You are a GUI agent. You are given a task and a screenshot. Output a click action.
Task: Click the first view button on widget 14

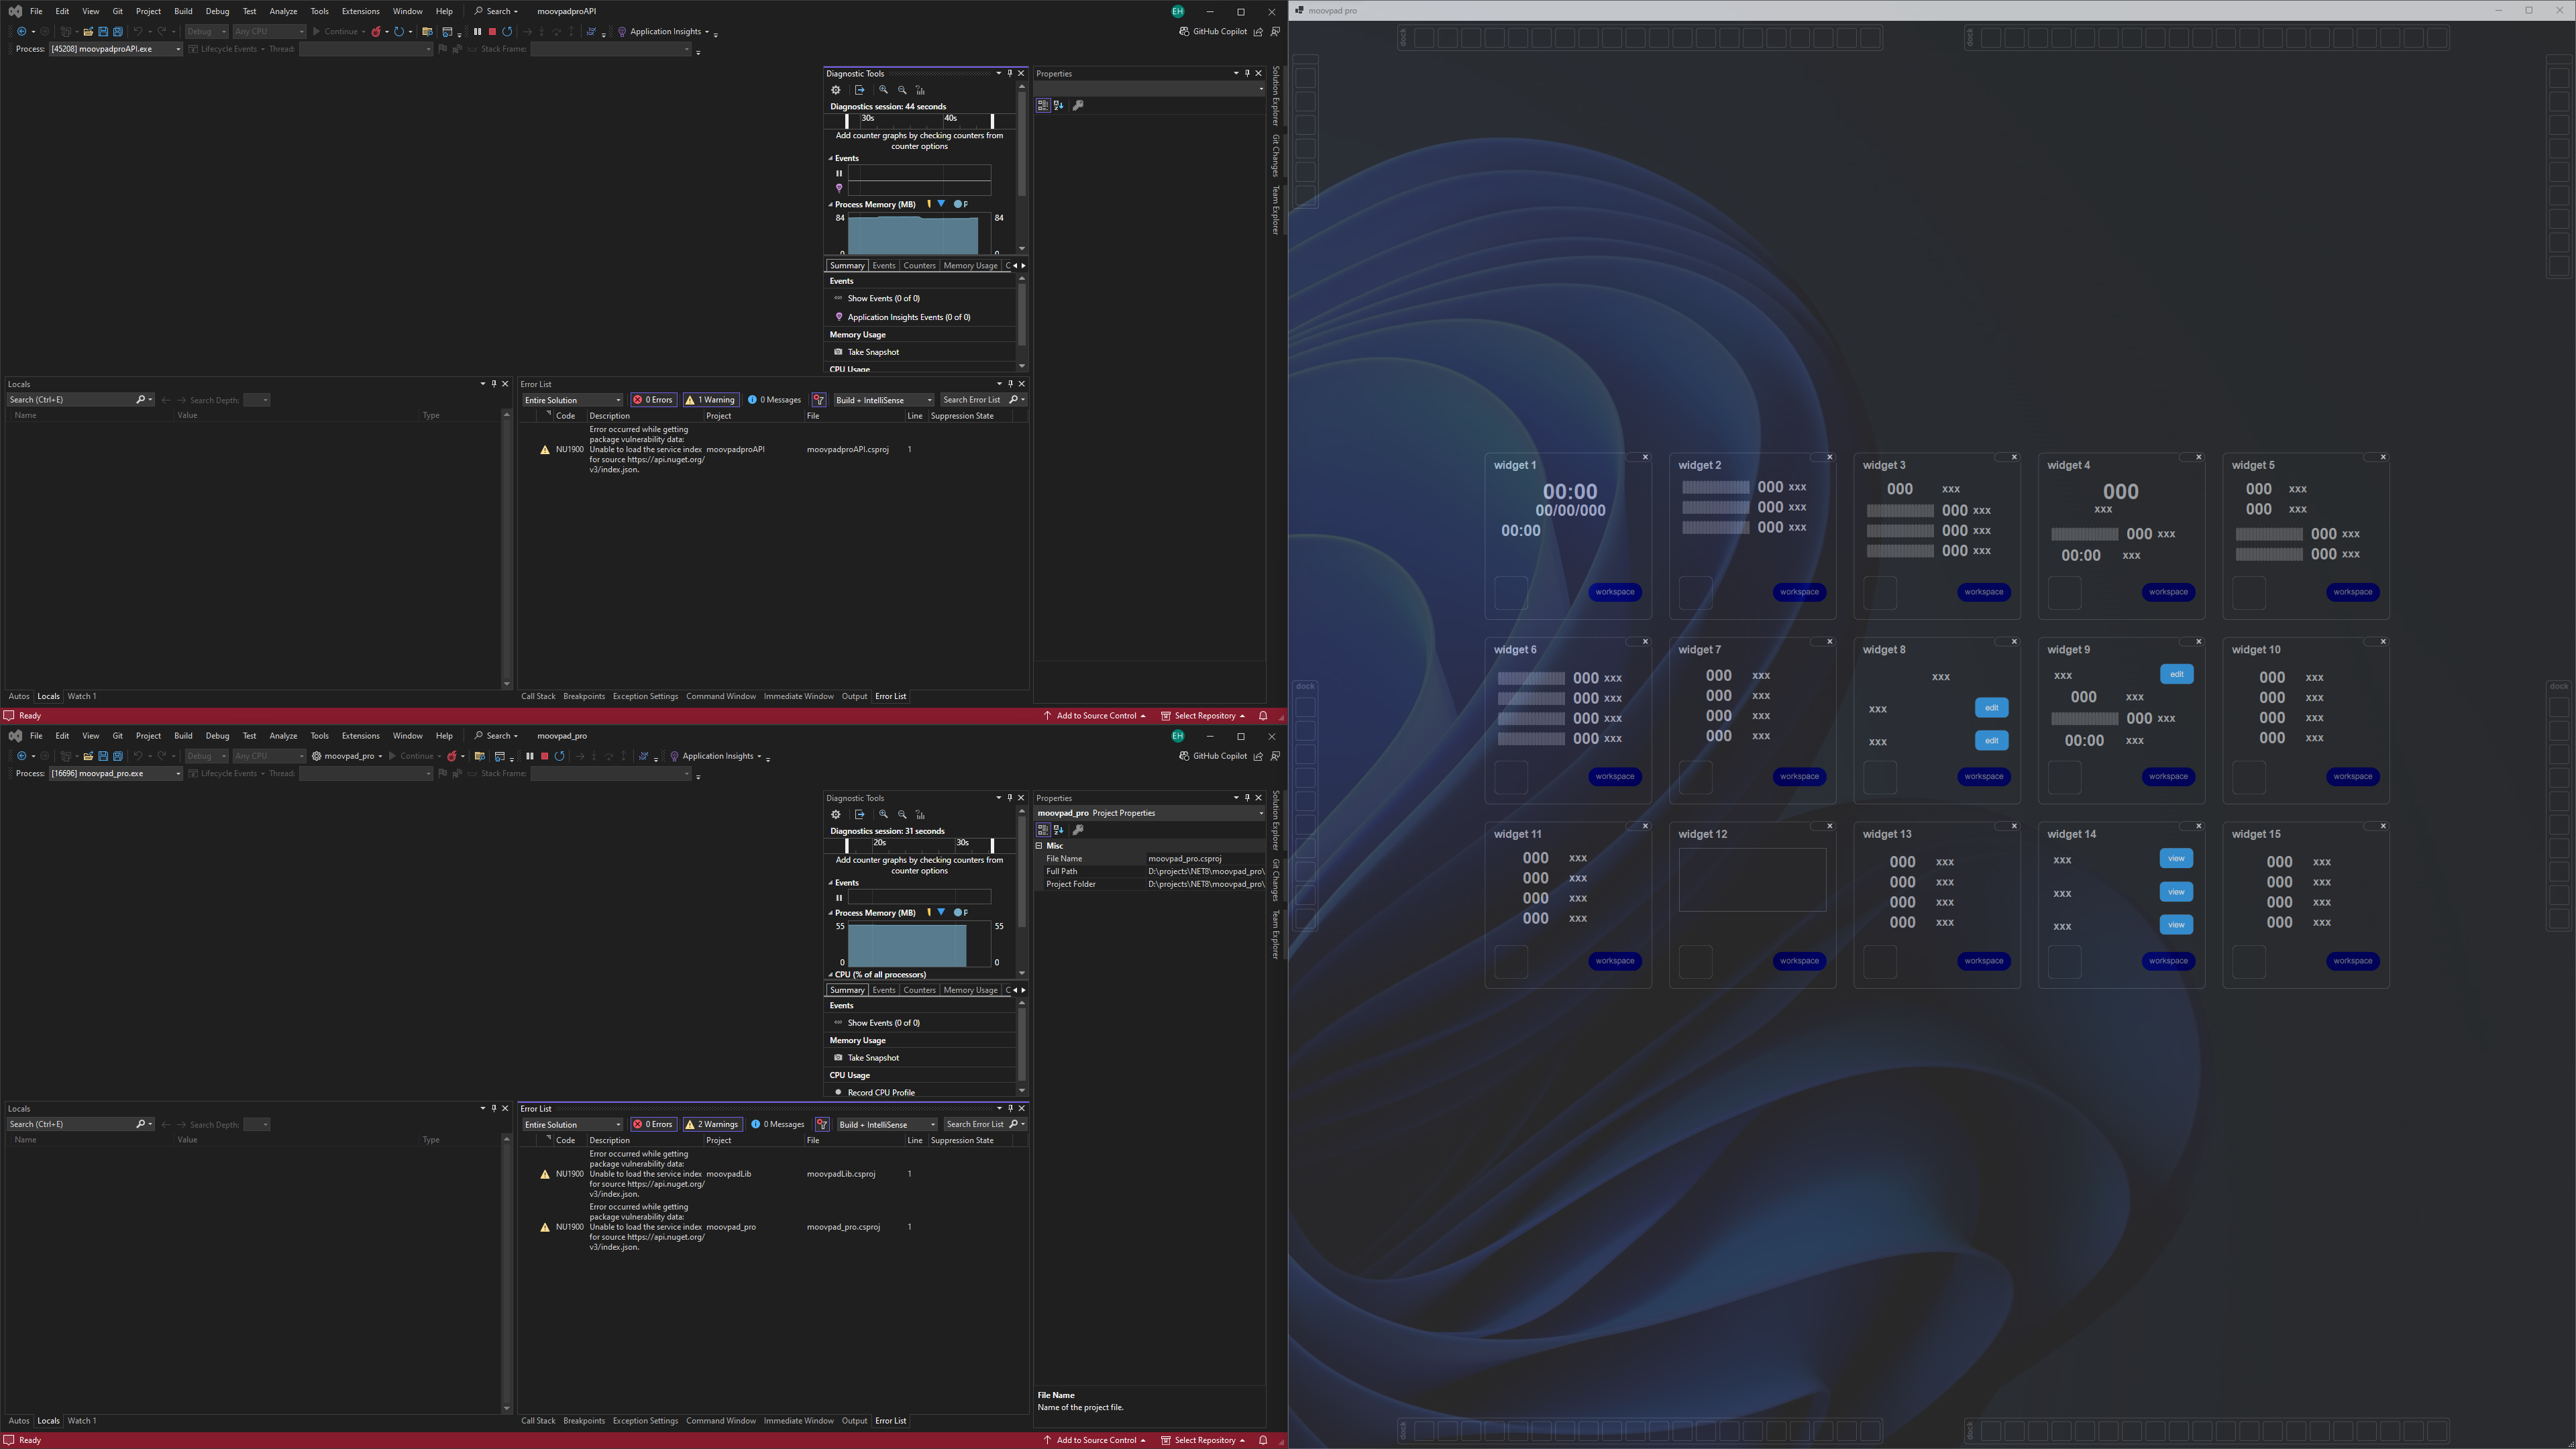(2176, 859)
